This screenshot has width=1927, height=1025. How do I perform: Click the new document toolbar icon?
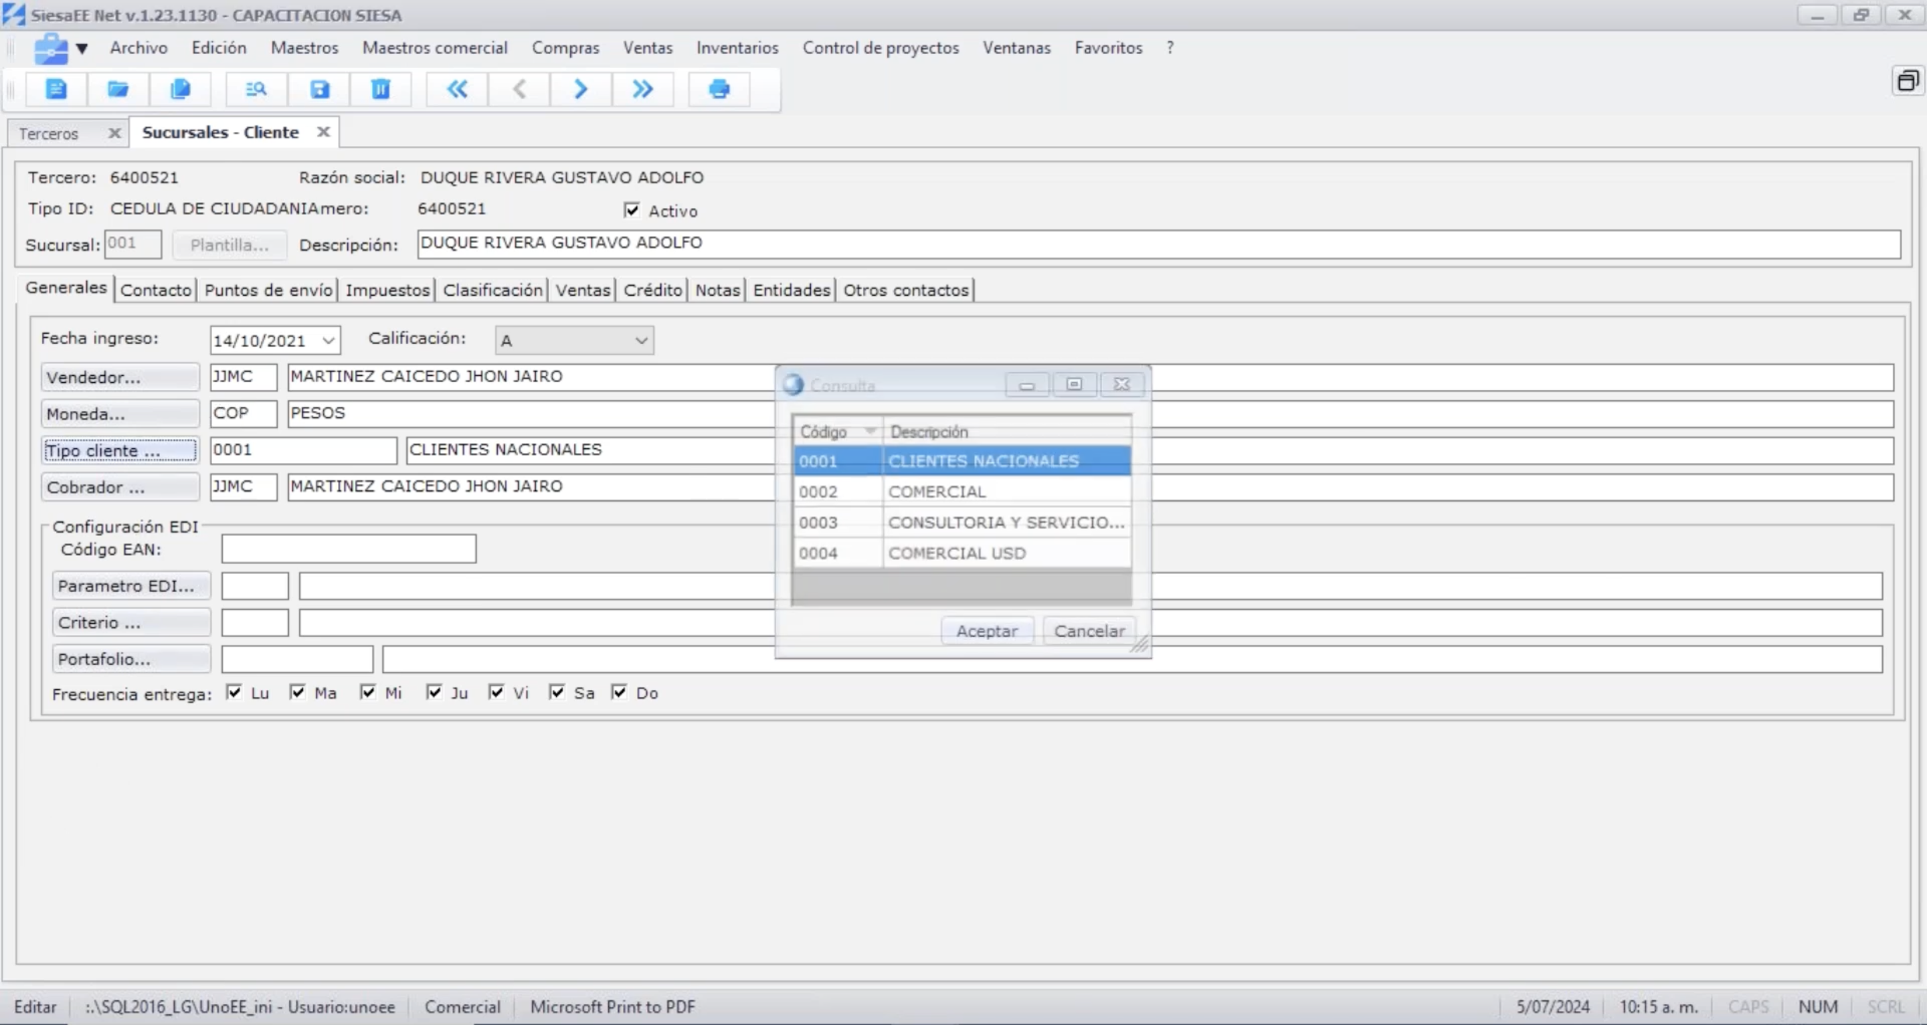[x=56, y=90]
